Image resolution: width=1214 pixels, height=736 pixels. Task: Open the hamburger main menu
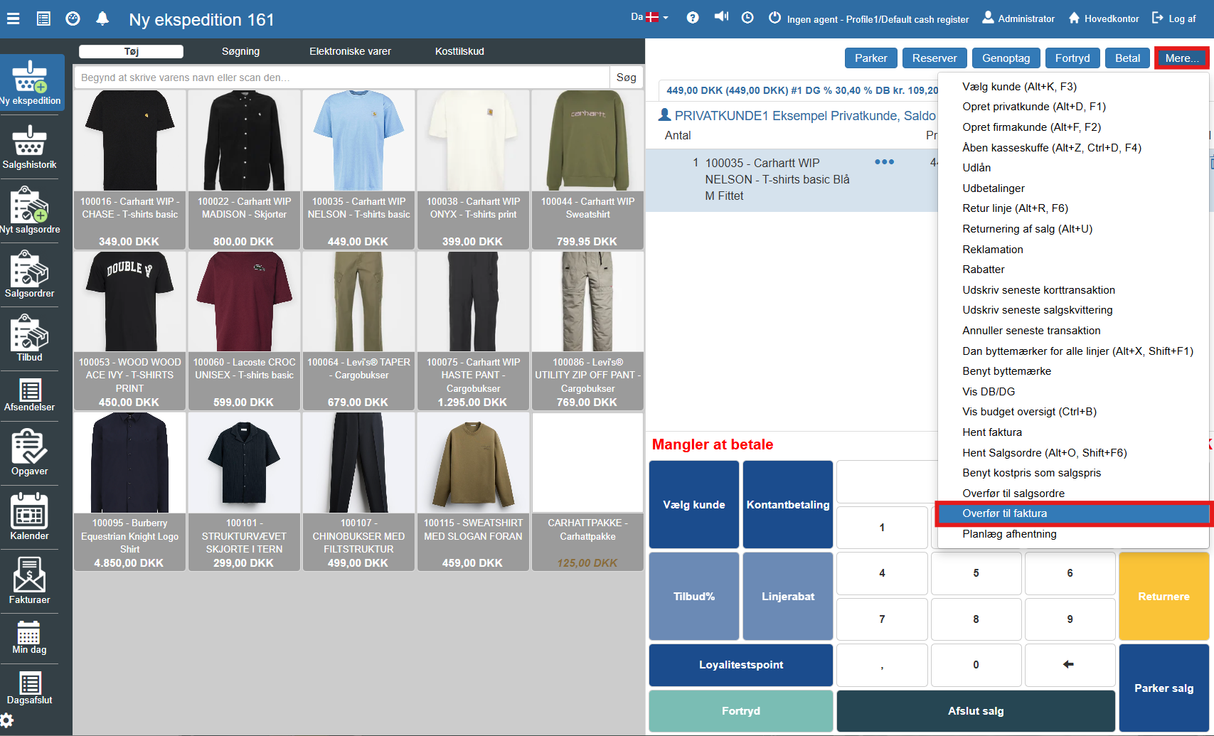[13, 19]
